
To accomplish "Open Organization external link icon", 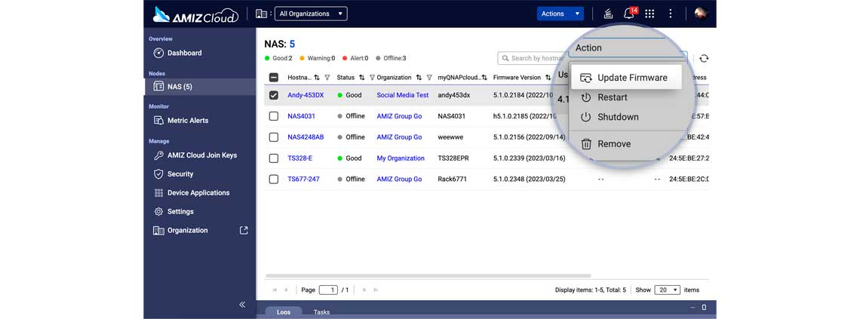I will (244, 230).
